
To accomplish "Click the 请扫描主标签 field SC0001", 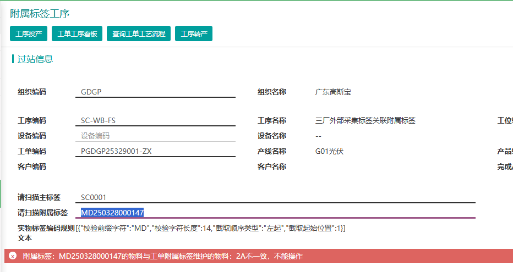I will click(x=275, y=197).
